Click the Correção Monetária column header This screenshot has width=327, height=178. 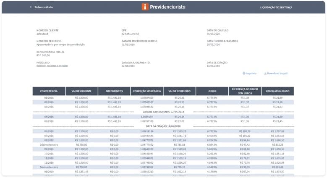[146, 91]
